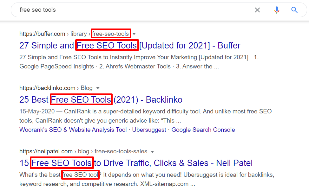Expand dropdown arrow next to buffer.com URL

point(134,34)
